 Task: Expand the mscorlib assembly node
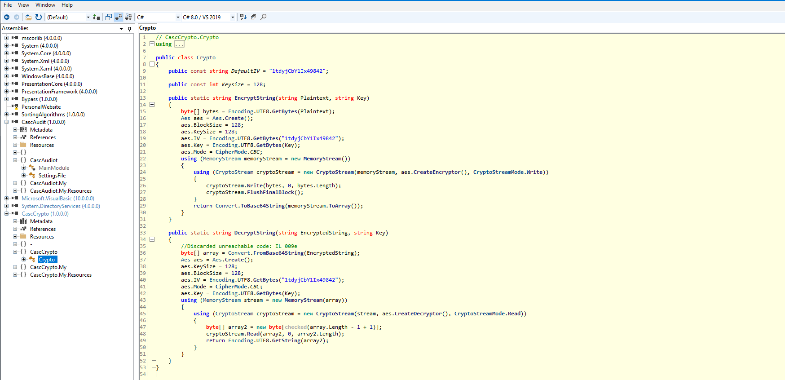tap(6, 38)
